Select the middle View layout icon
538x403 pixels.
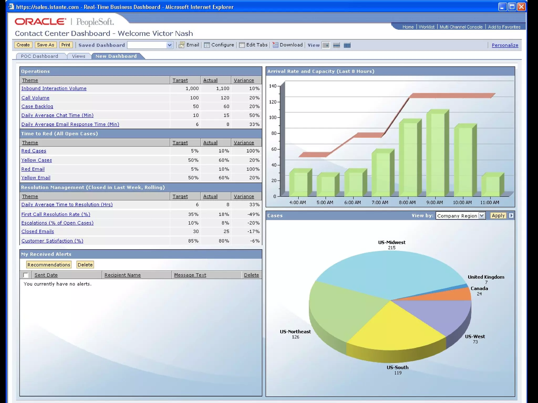pyautogui.click(x=337, y=45)
